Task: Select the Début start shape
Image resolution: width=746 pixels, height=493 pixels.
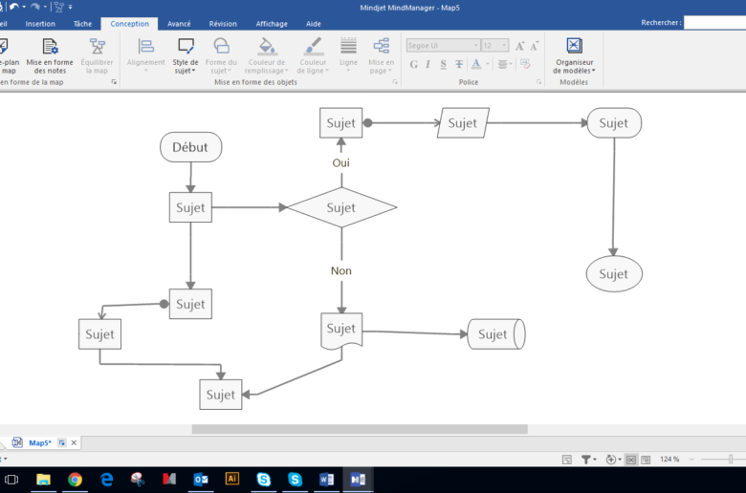Action: click(x=190, y=147)
